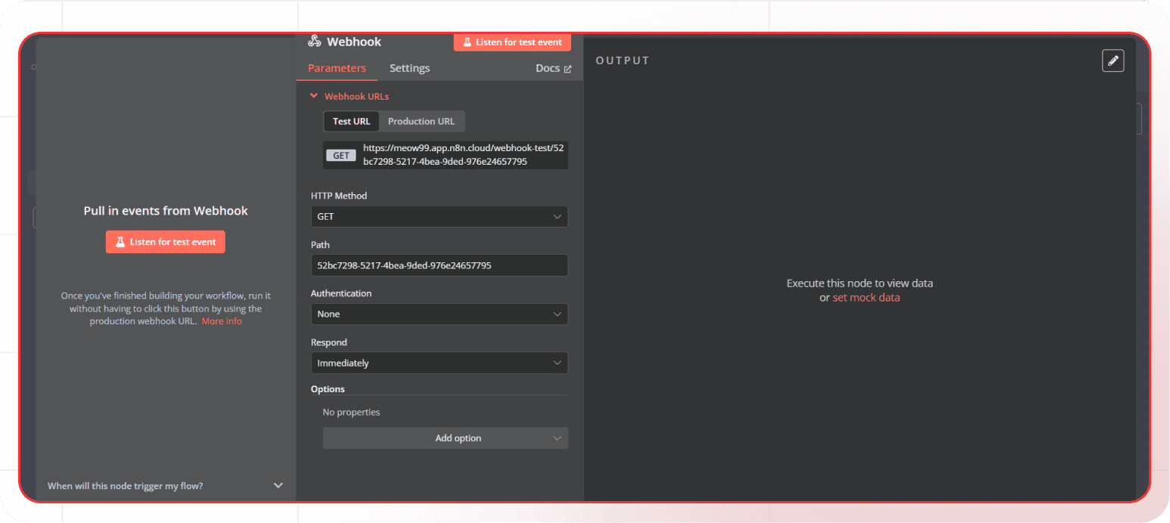
Task: Switch to the Settings tab
Action: point(409,68)
